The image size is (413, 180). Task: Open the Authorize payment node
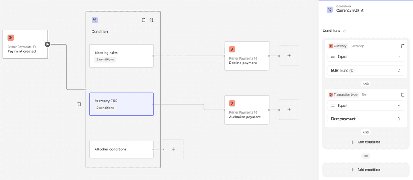(x=247, y=110)
